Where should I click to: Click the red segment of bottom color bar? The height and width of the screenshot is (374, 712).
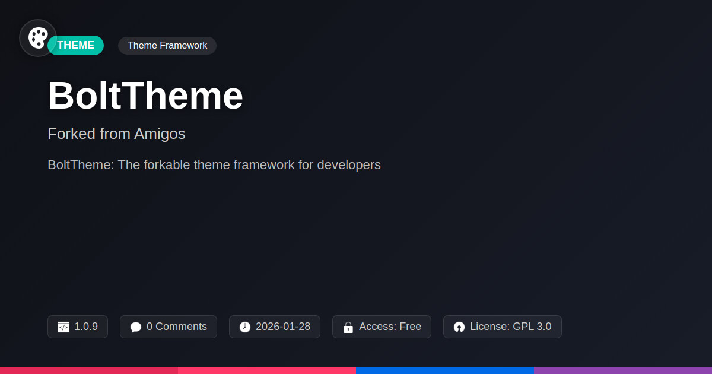[x=89, y=370]
